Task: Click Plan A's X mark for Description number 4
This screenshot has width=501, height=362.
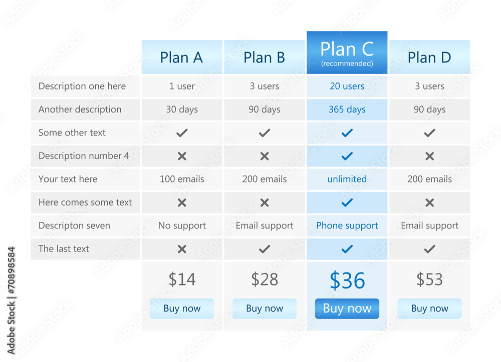Action: tap(182, 156)
